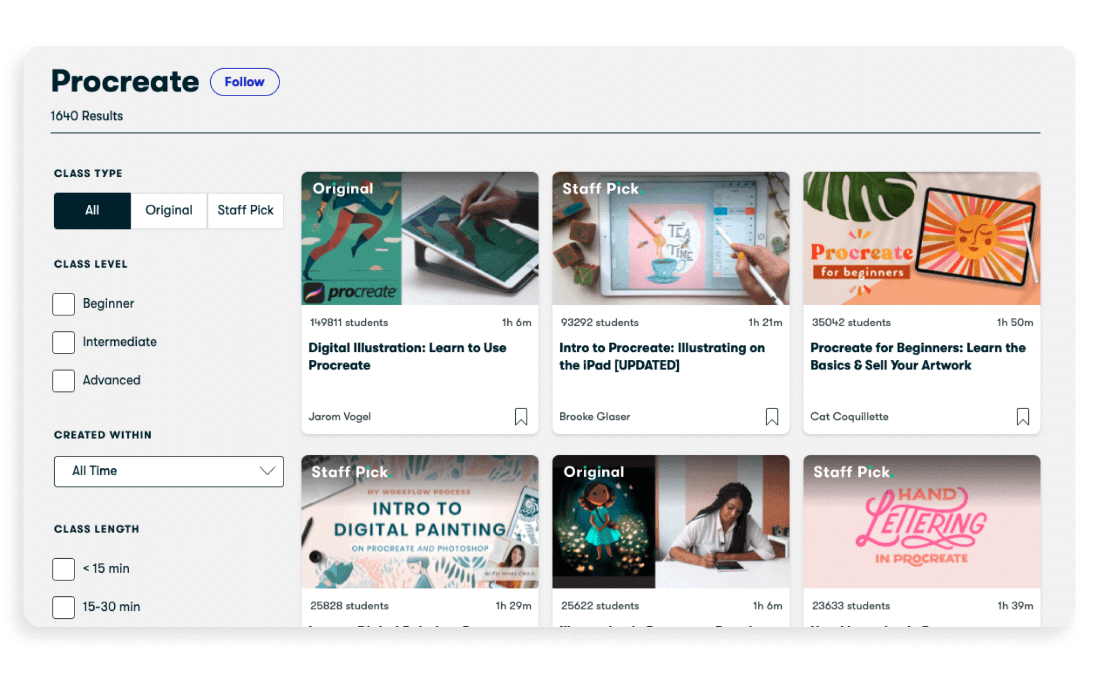
Task: Open 'Digital Illustration: Learn to Use Procreate'
Action: click(407, 356)
